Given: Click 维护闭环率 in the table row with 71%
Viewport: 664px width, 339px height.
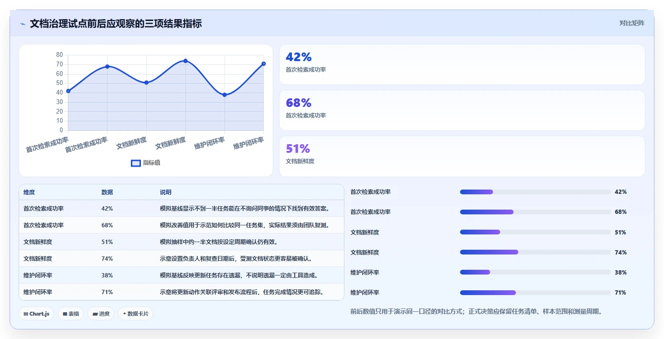Looking at the screenshot, I should point(38,292).
